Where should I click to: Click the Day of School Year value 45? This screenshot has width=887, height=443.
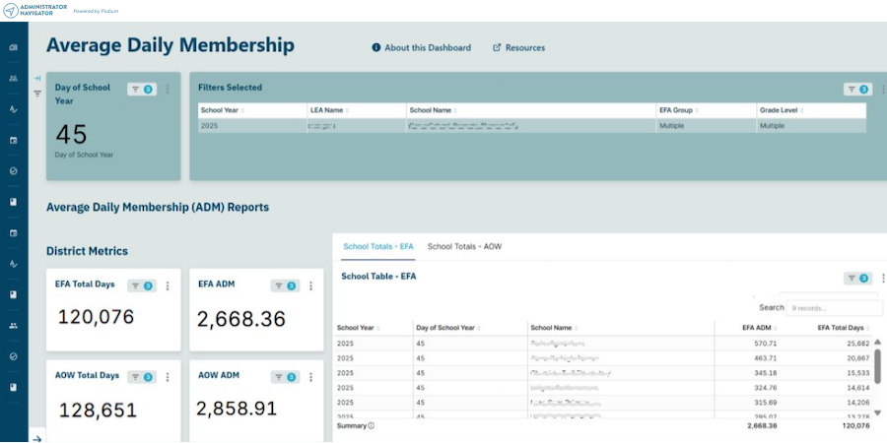click(x=71, y=135)
